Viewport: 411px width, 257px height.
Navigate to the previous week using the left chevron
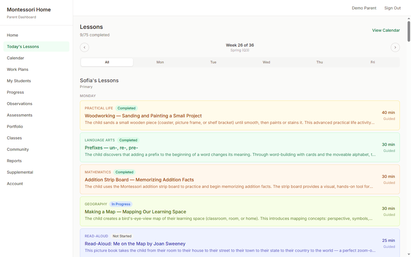[x=84, y=47]
